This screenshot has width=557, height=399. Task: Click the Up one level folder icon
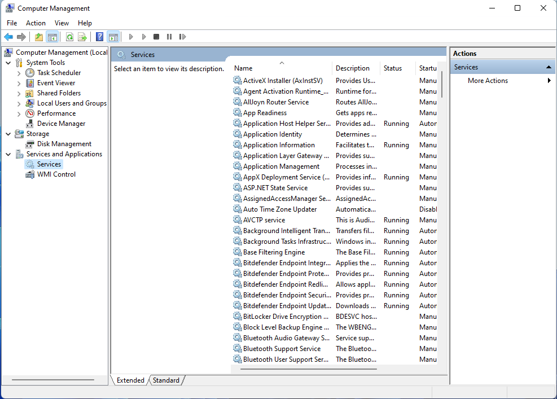click(39, 37)
